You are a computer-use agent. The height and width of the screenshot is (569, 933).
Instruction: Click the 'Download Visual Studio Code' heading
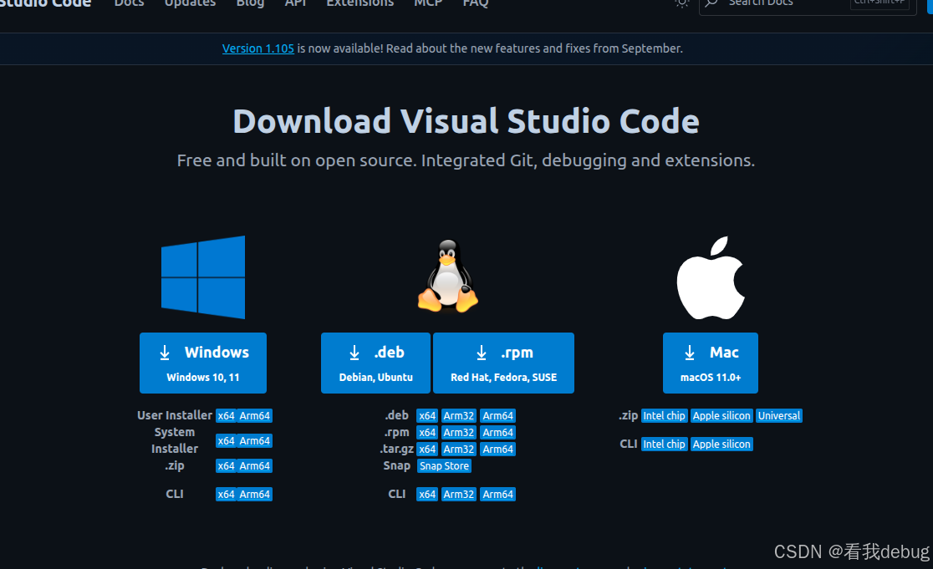tap(466, 121)
